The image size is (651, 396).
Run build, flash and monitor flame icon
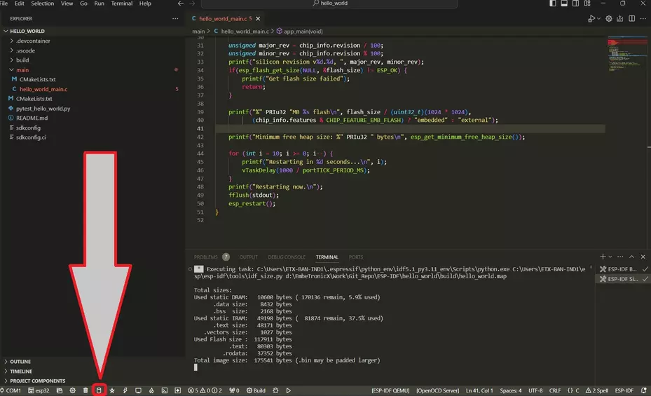151,390
